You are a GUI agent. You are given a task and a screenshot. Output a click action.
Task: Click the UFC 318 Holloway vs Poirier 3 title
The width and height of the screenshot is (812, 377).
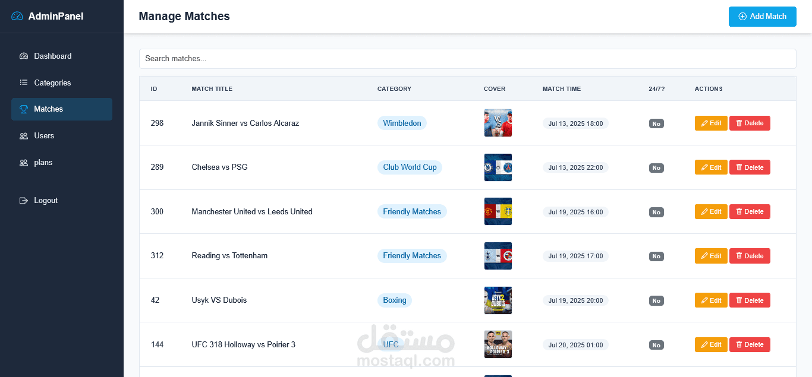[243, 344]
